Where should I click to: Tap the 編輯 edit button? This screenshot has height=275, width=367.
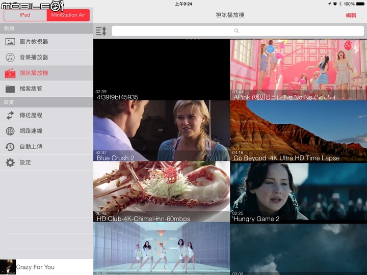[351, 15]
